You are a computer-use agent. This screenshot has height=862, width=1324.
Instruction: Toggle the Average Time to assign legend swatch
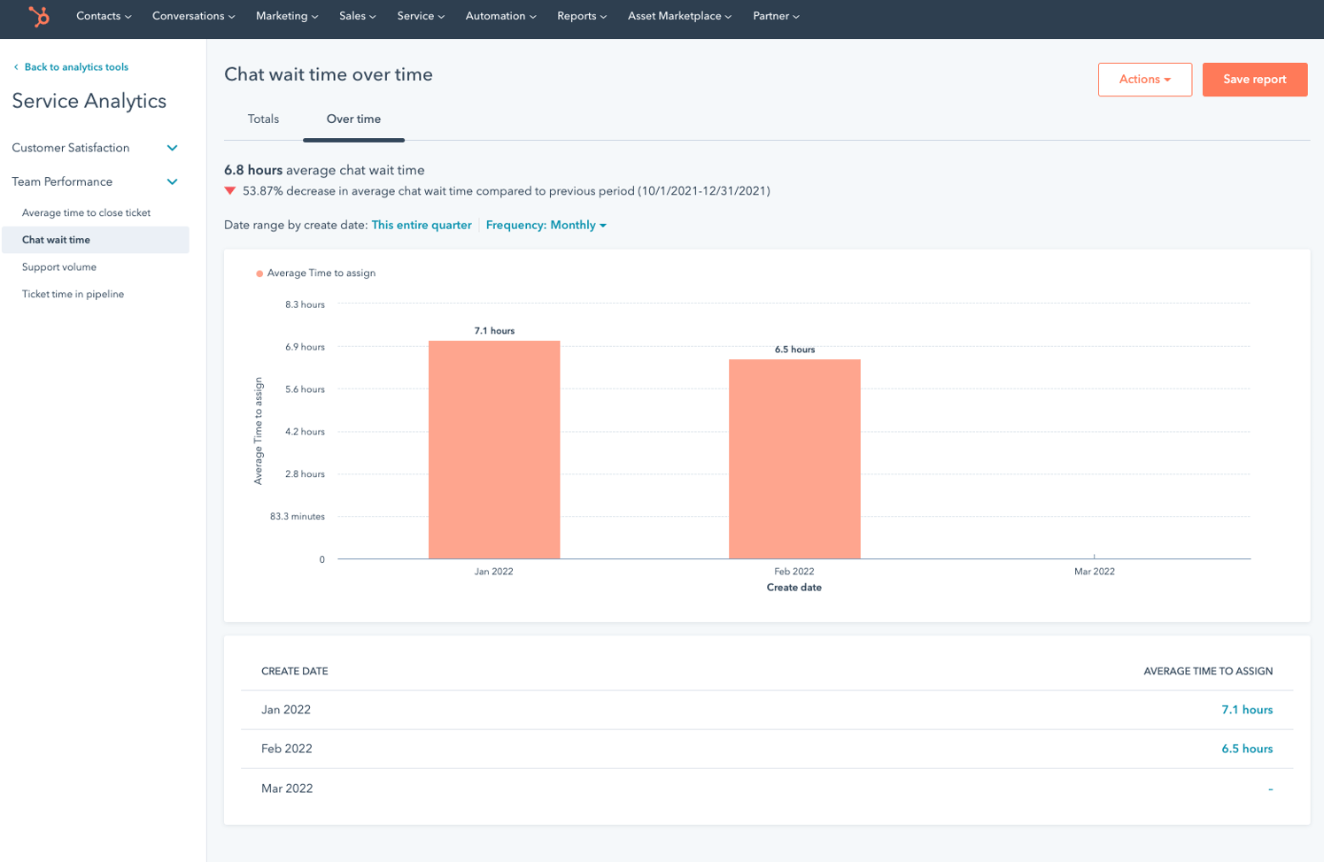pyautogui.click(x=258, y=273)
